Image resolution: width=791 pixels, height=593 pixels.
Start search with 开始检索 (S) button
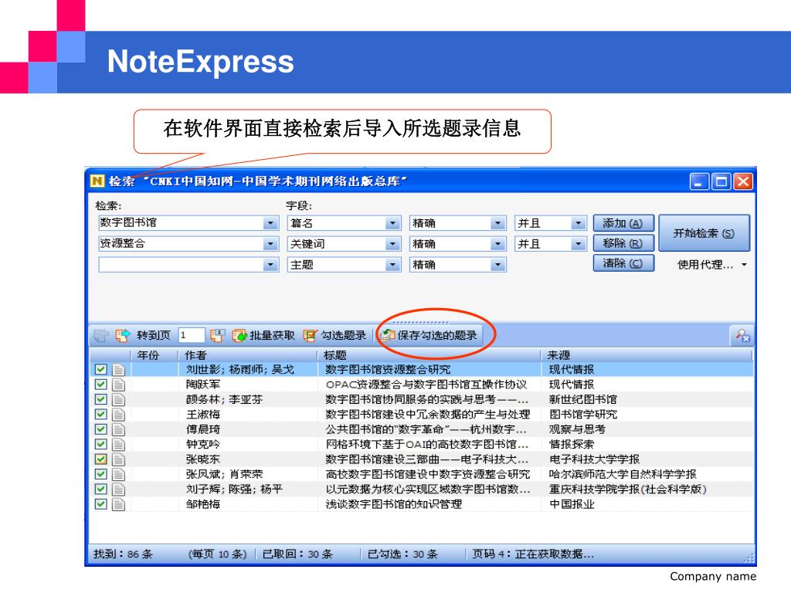coord(704,233)
